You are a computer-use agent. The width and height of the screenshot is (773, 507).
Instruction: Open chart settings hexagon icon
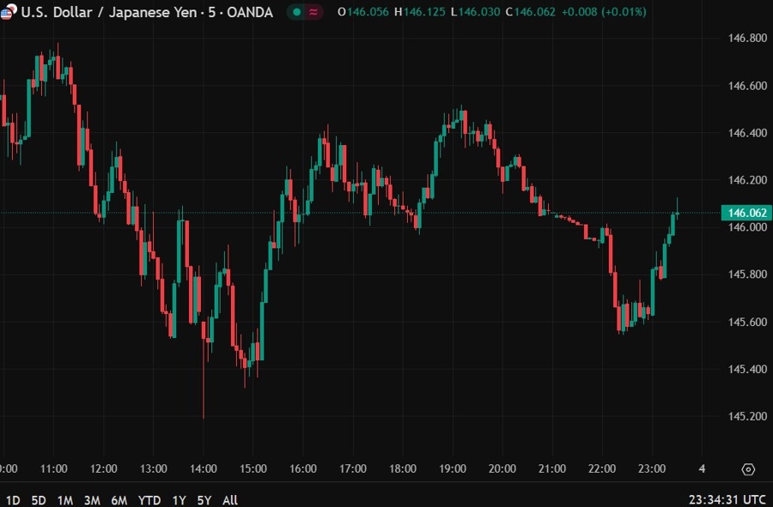[748, 469]
